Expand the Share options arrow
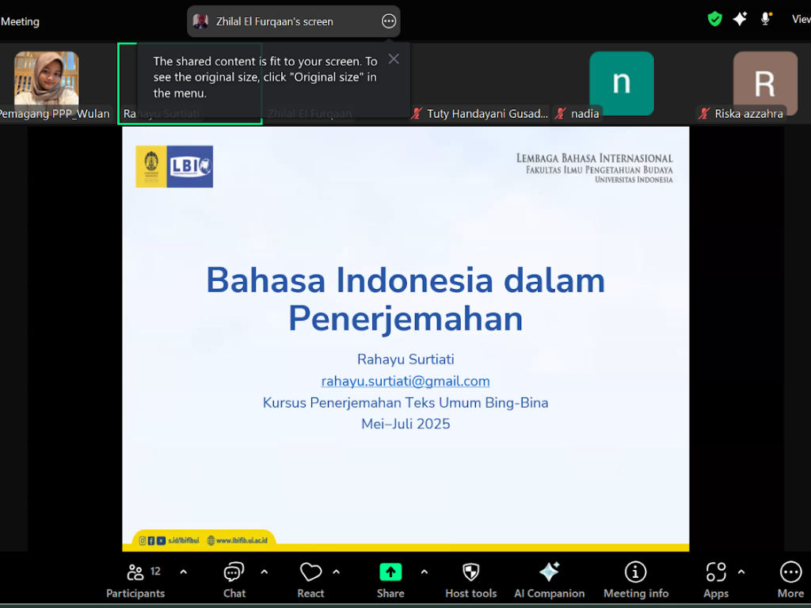This screenshot has height=608, width=811. coord(425,572)
